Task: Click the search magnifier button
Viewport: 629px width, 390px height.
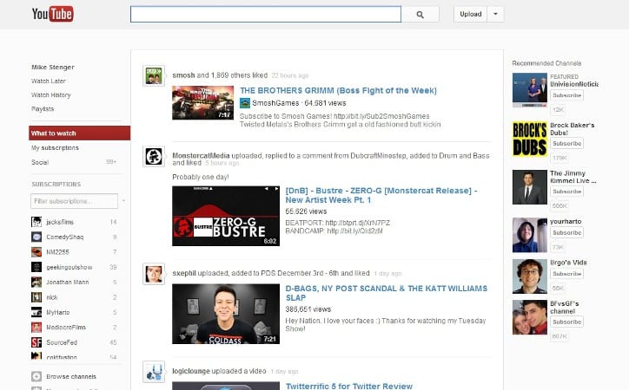Action: coord(420,15)
